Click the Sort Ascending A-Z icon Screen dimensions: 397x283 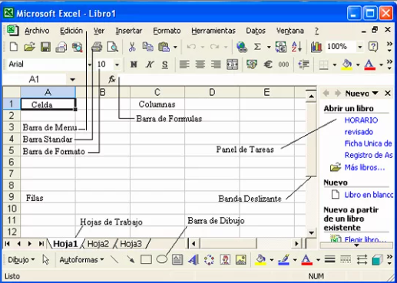click(x=296, y=47)
